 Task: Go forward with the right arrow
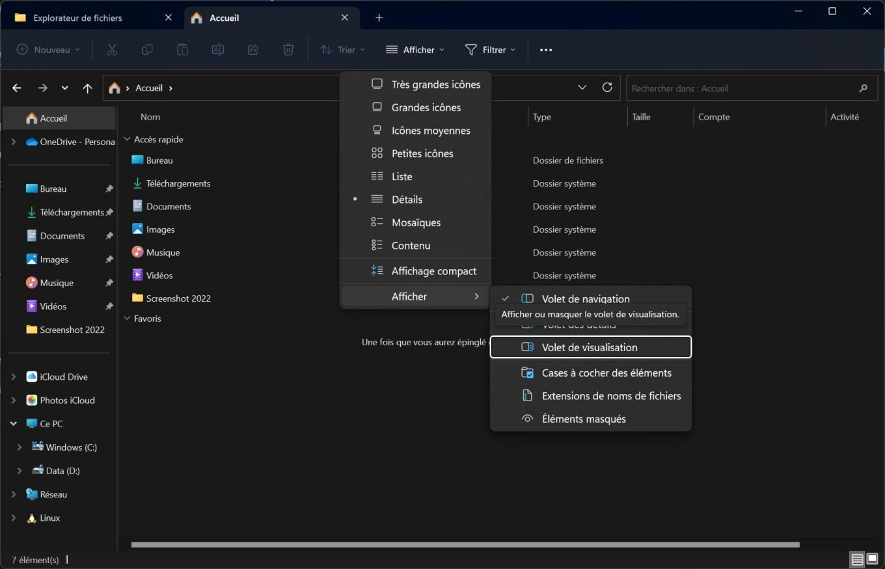(x=42, y=88)
